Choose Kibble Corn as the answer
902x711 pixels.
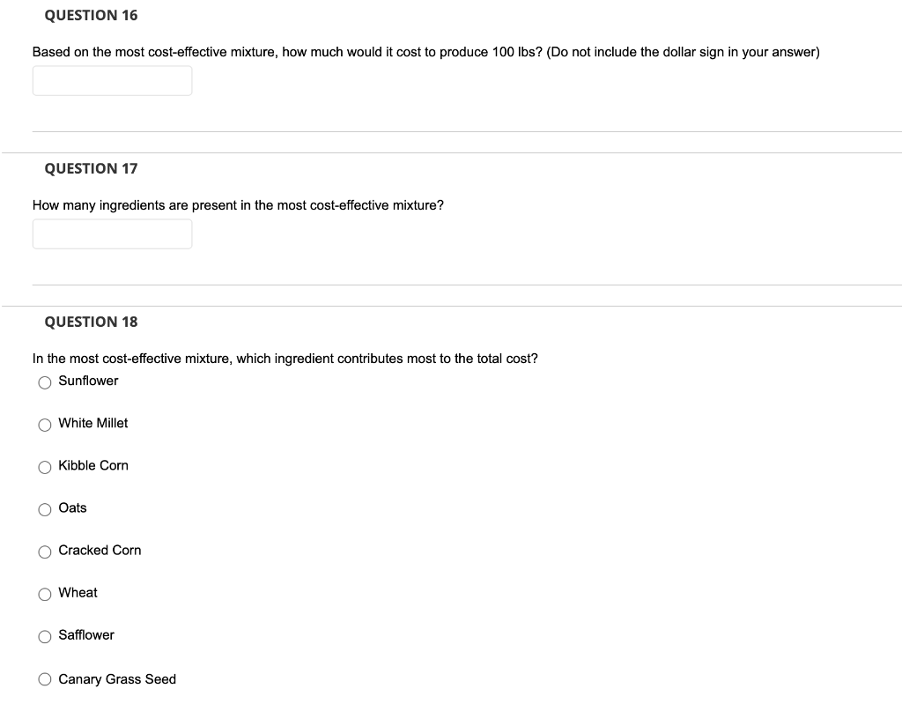tap(44, 466)
